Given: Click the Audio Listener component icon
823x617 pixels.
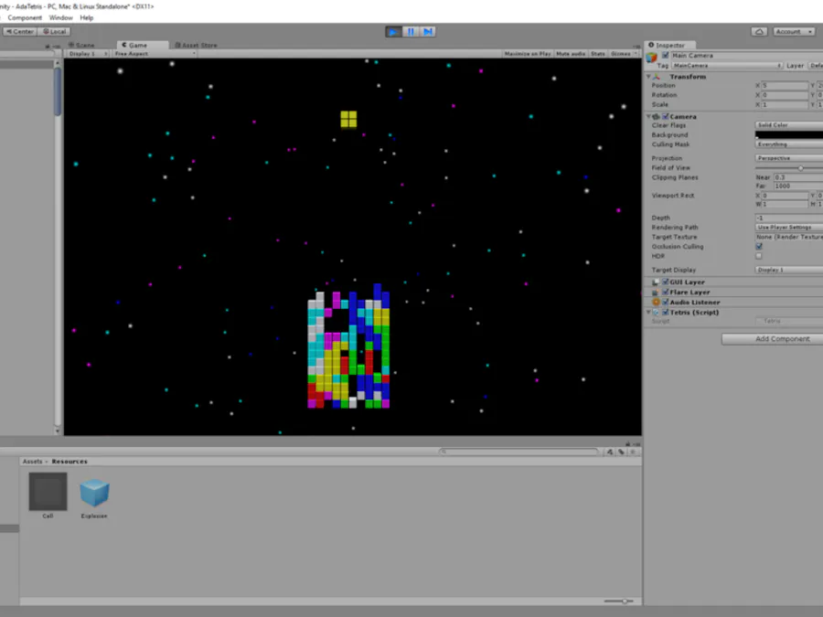Looking at the screenshot, I should pyautogui.click(x=656, y=303).
